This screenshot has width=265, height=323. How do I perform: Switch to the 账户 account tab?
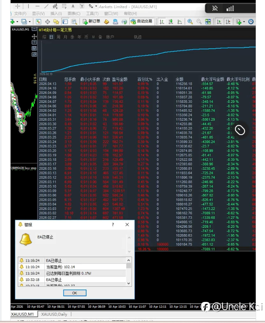point(110,37)
